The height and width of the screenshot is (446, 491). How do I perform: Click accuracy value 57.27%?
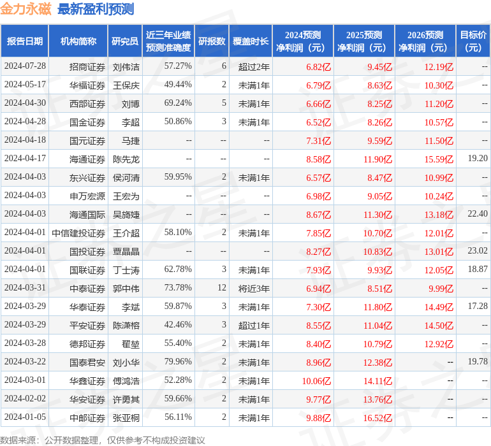pyautogui.click(x=178, y=66)
